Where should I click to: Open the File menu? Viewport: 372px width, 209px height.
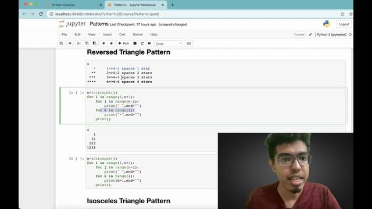64,34
